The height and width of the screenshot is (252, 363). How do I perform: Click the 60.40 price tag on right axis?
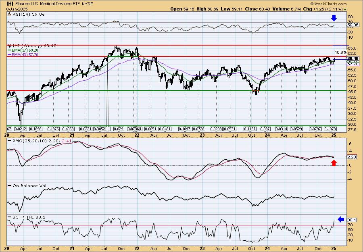pyautogui.click(x=353, y=58)
